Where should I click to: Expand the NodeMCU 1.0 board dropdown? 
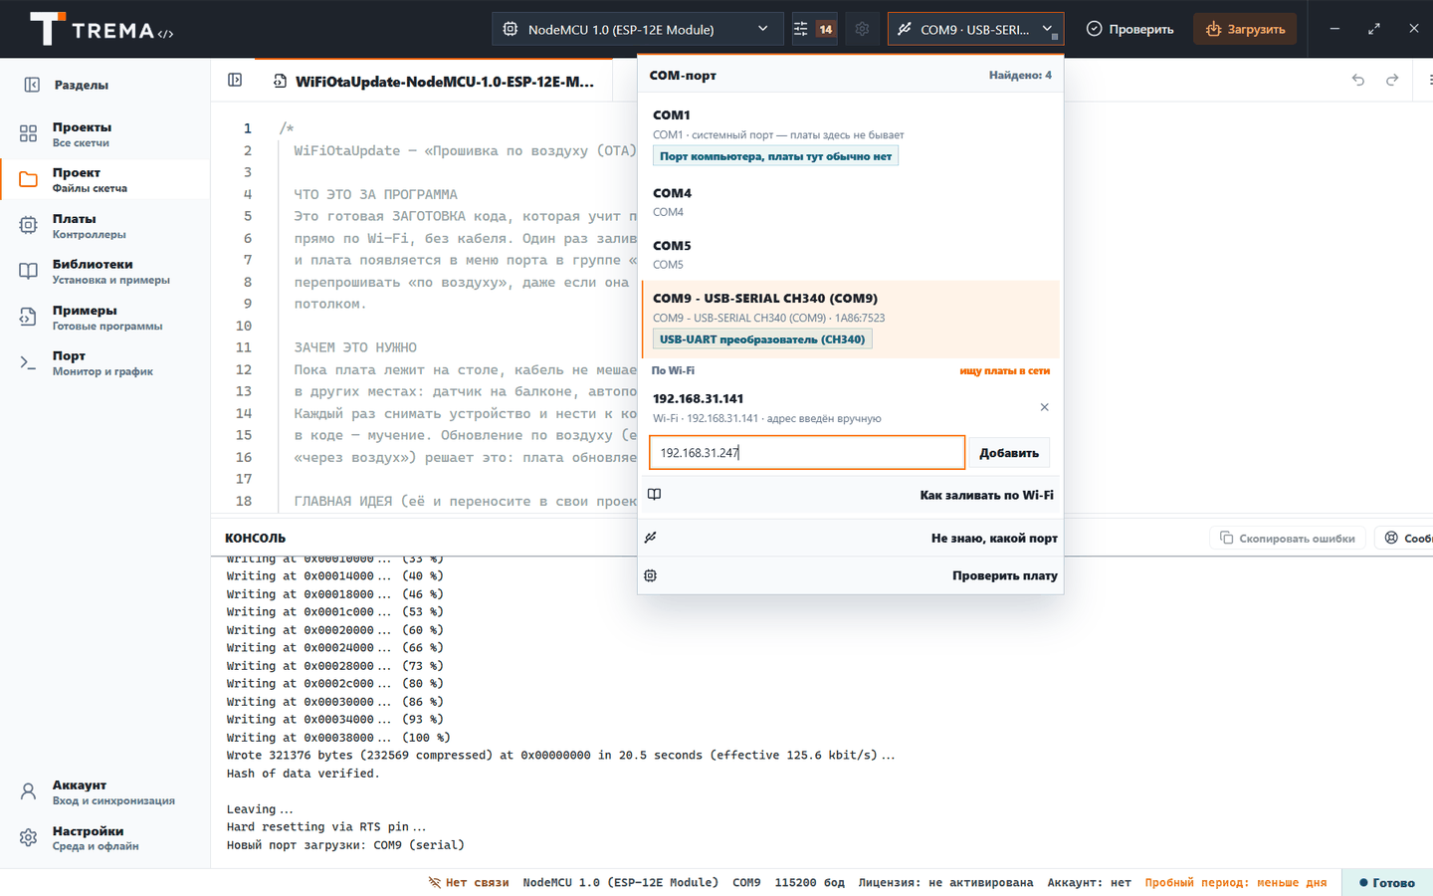pyautogui.click(x=637, y=29)
